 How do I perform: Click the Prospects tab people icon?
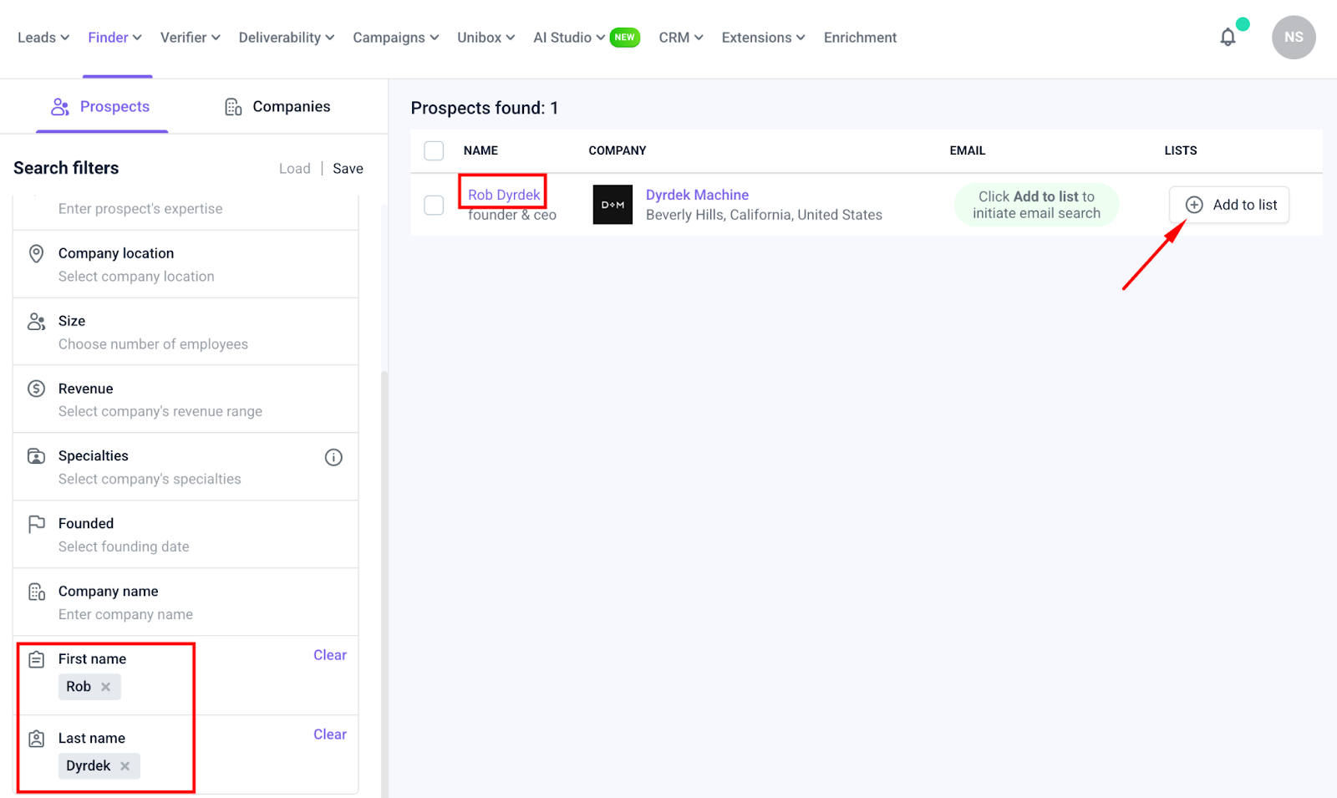[60, 107]
